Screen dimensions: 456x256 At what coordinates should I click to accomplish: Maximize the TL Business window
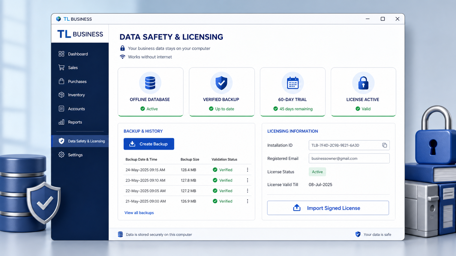(x=383, y=19)
